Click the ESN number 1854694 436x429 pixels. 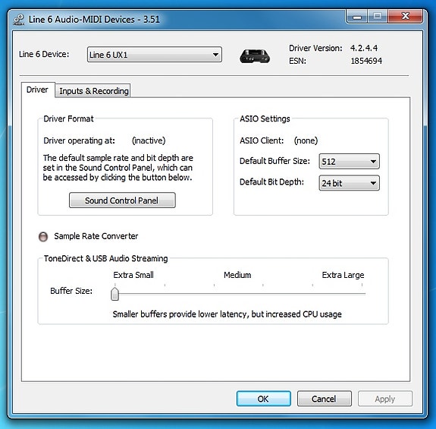coord(366,61)
